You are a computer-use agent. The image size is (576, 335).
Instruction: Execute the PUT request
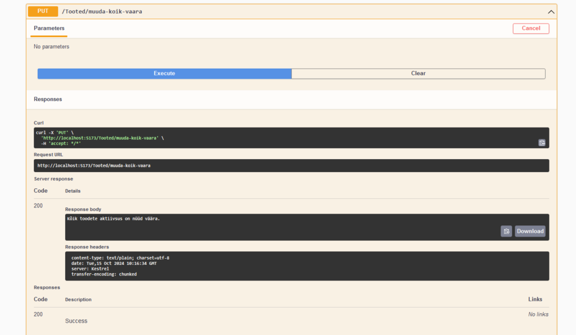pyautogui.click(x=165, y=74)
